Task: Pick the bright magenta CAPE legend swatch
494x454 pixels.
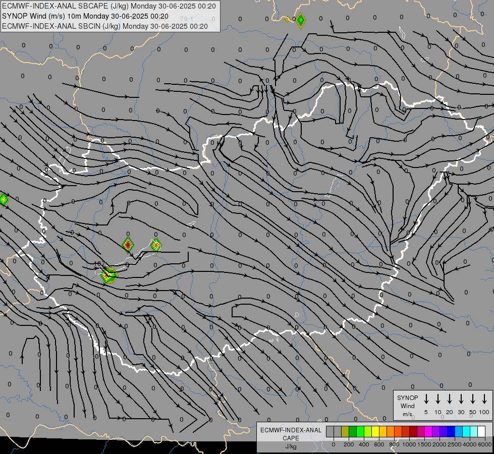Action: 428,431
